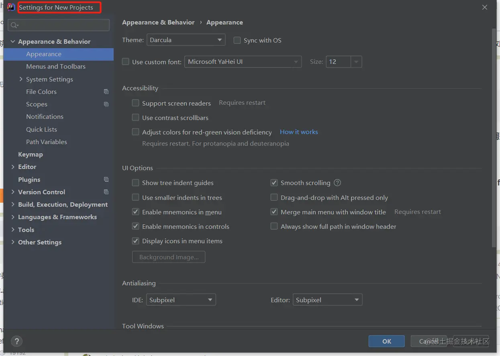Expand Build, Execution, Deployment node
Viewport: 500px width, 356px height.
tap(13, 204)
